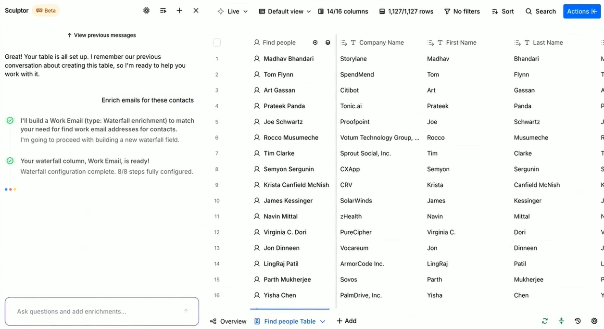Open Tom Flynn person record
Image resolution: width=604 pixels, height=329 pixels.
[278, 75]
